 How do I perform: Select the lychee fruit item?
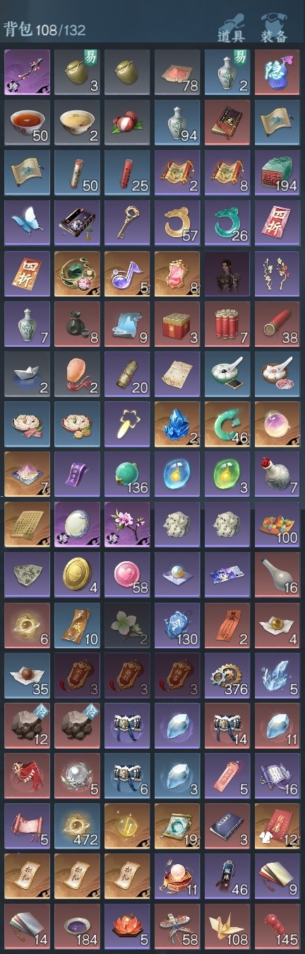click(x=127, y=122)
